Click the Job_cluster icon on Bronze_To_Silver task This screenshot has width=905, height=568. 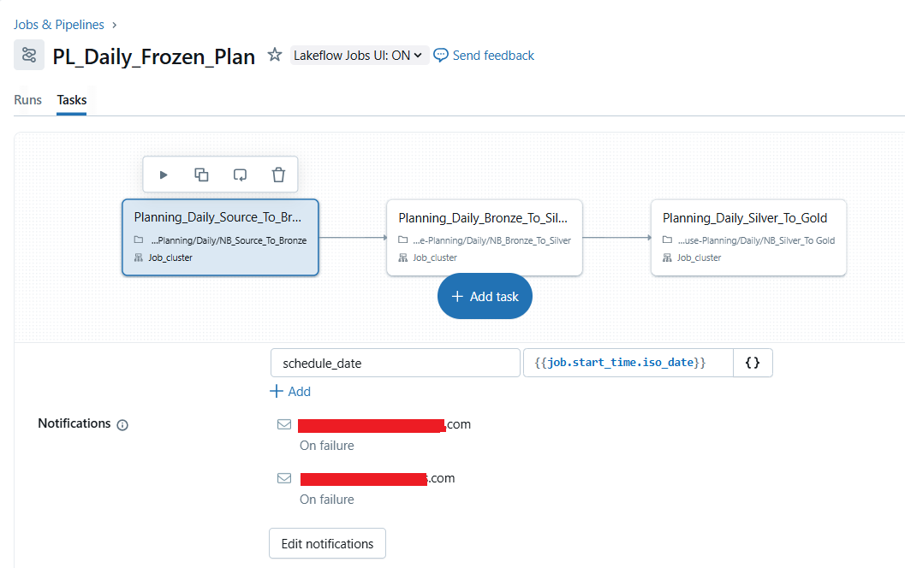click(x=402, y=257)
